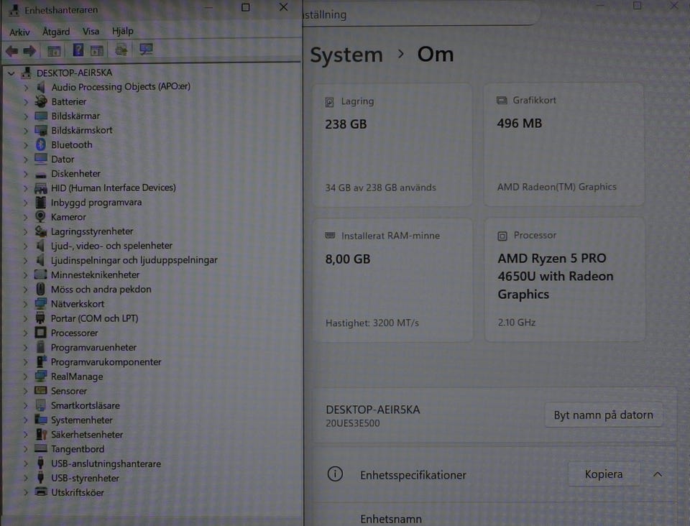Screen dimensions: 690x526
Task: Select the Möss och andra pekdon mouse icon
Action: click(x=40, y=289)
